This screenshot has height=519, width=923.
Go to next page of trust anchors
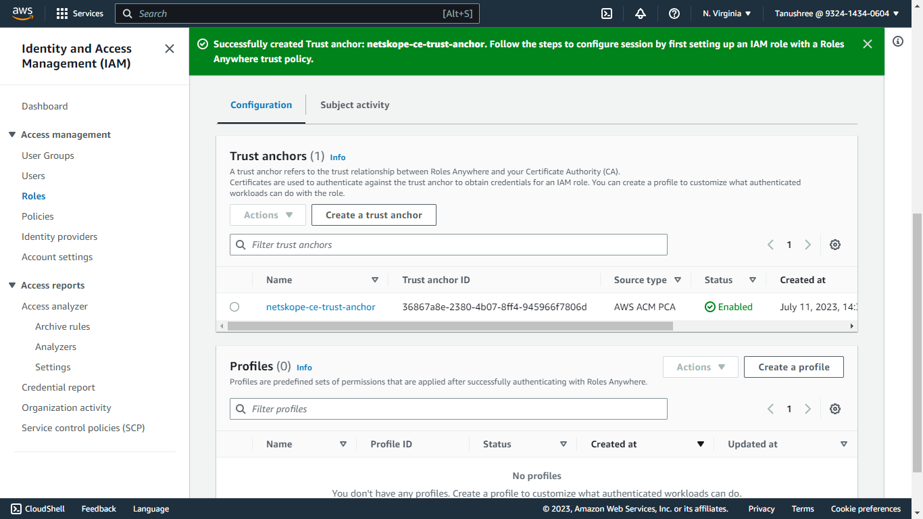807,245
